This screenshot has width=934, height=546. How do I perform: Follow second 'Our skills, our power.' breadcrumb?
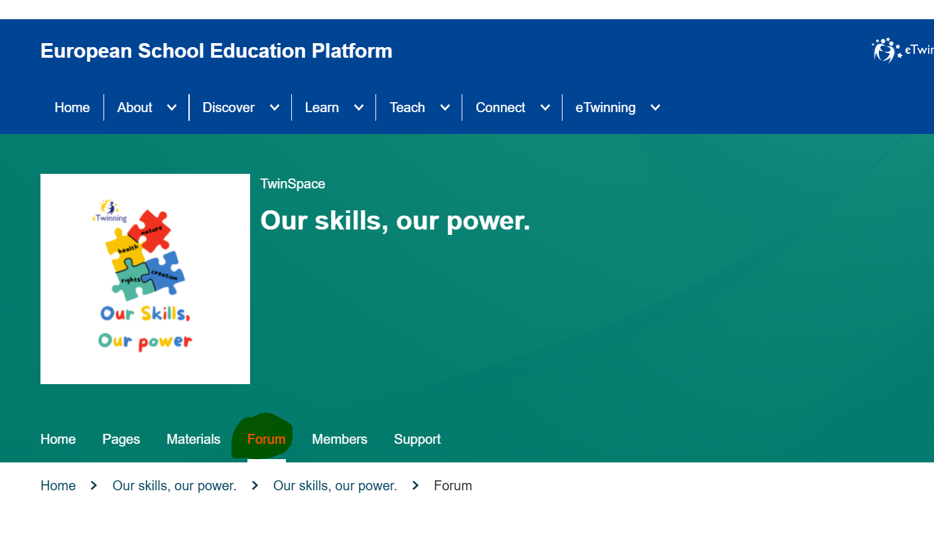click(335, 486)
